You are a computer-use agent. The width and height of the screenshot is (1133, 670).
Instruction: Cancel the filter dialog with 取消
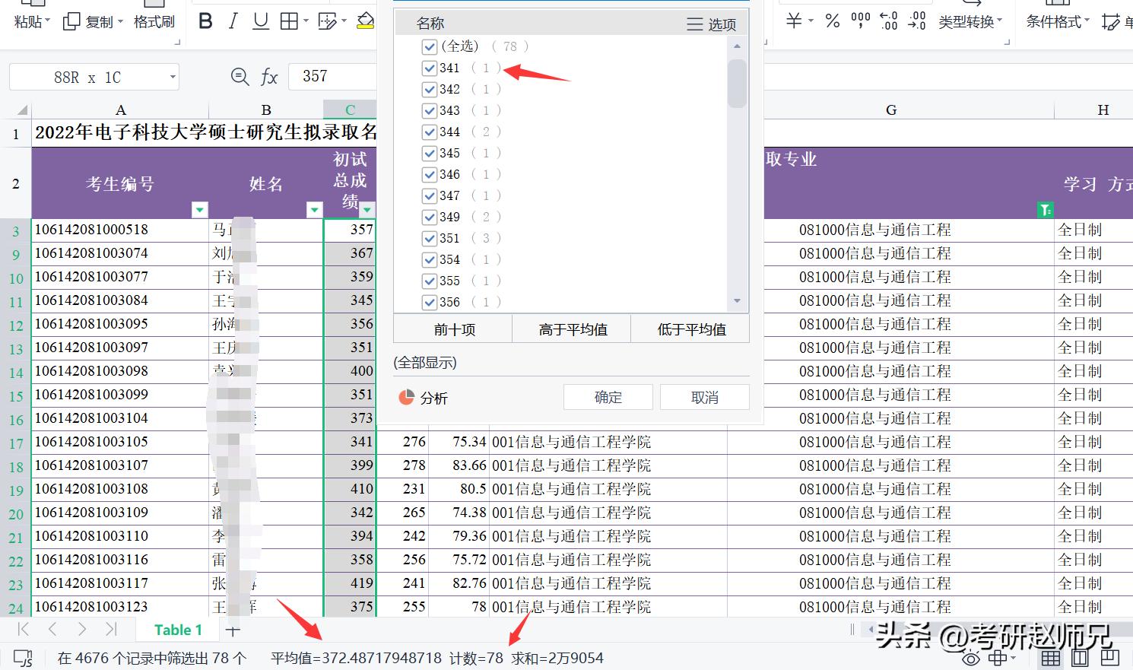704,396
